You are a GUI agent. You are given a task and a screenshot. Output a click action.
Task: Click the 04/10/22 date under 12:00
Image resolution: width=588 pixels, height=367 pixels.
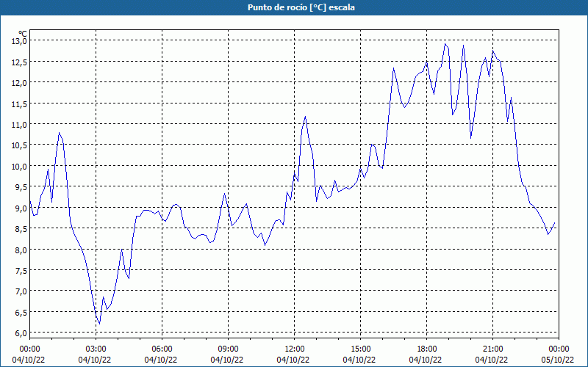pyautogui.click(x=293, y=360)
